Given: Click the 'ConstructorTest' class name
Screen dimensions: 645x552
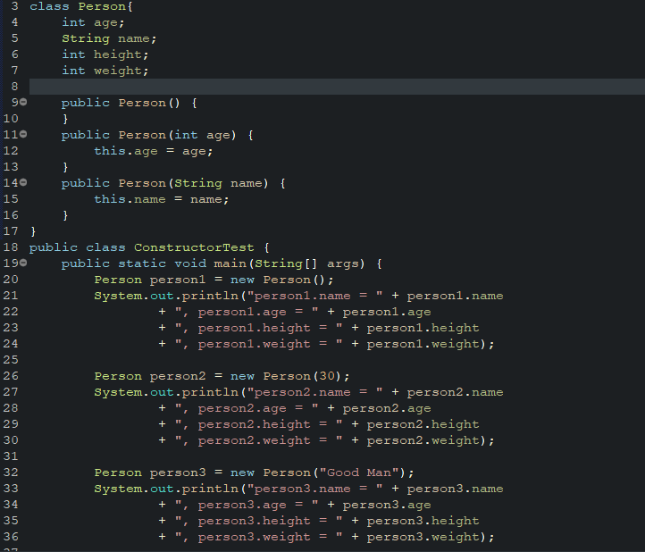Looking at the screenshot, I should (194, 247).
